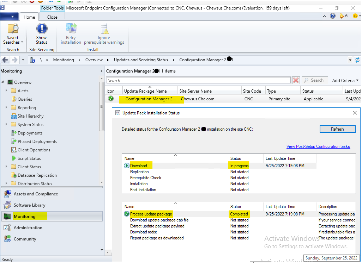This screenshot has width=362, height=263.
Task: Click the refresh icon in address bar
Action: pos(357,60)
